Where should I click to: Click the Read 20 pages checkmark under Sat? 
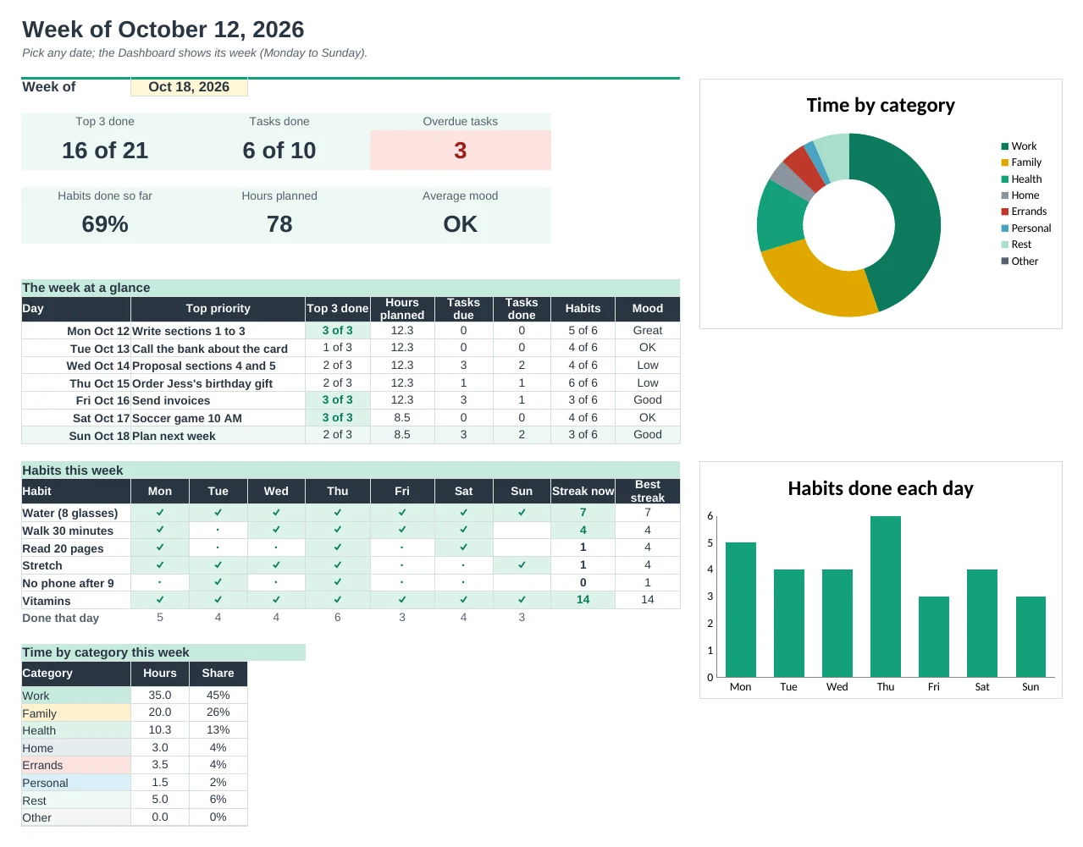coord(463,547)
